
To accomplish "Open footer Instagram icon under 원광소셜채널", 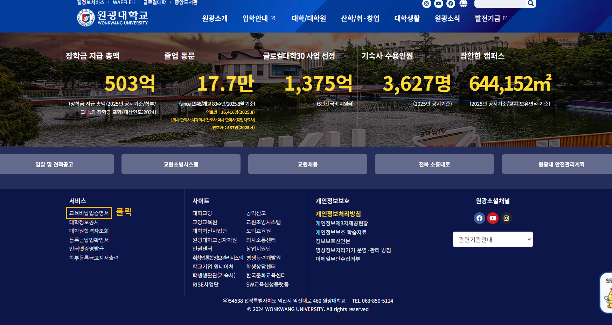I will click(x=506, y=218).
